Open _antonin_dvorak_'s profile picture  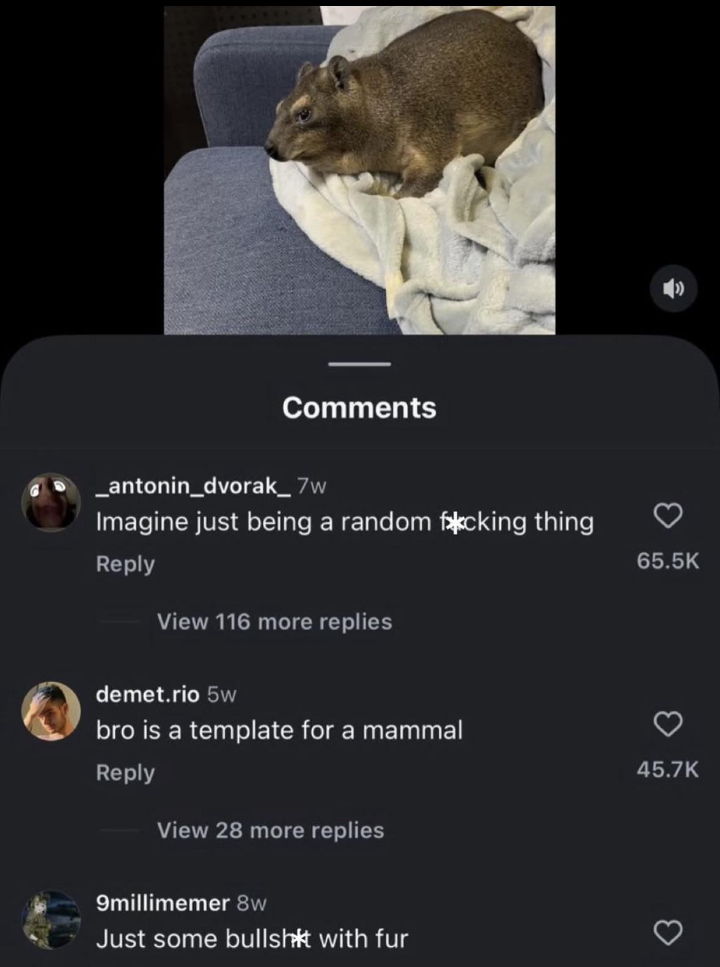(x=51, y=502)
